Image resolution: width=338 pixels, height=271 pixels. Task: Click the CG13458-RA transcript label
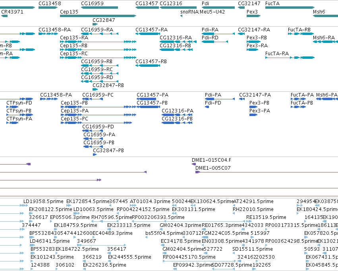coord(54,29)
